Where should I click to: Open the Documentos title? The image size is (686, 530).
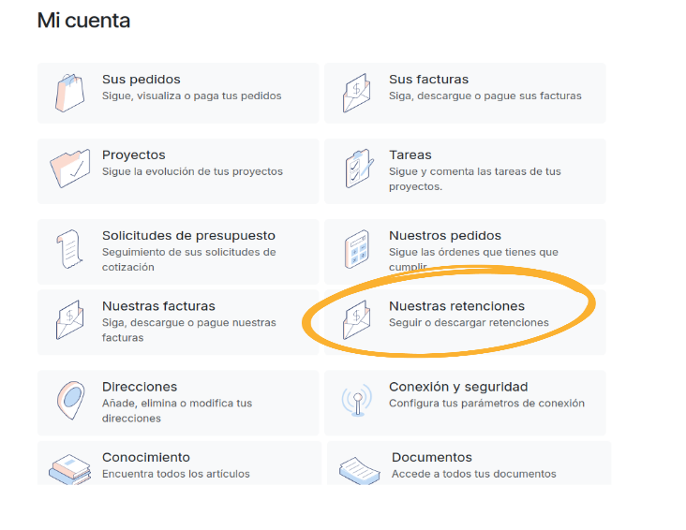pos(432,457)
